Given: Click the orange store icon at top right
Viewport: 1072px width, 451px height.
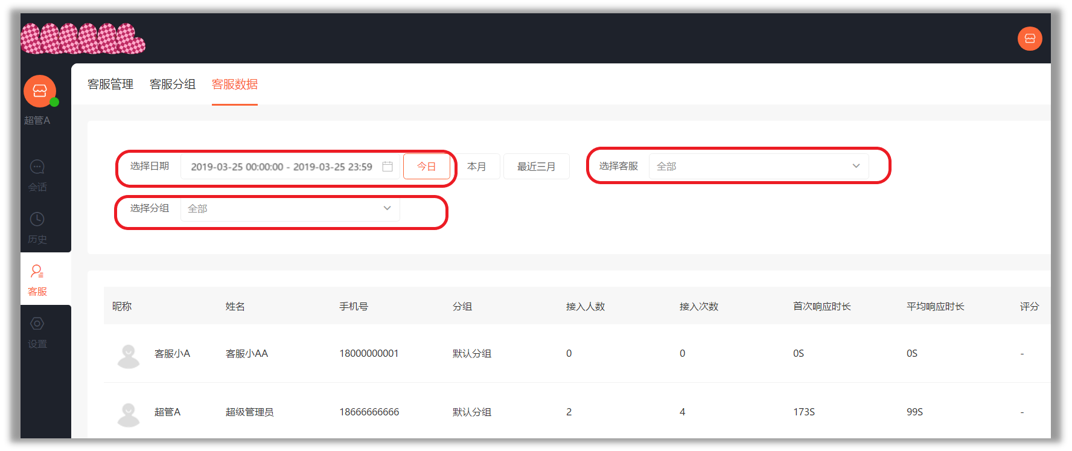Looking at the screenshot, I should [1030, 39].
